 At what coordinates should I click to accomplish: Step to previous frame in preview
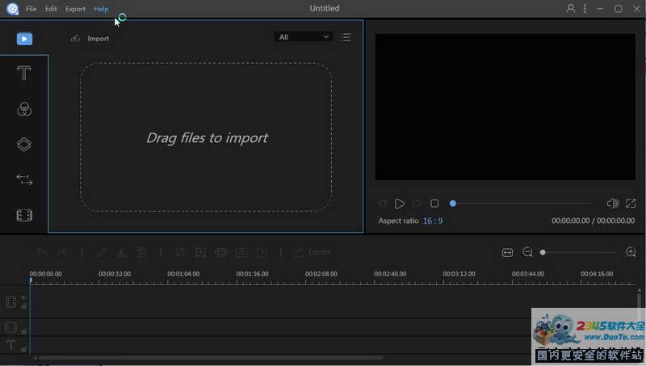(x=382, y=203)
